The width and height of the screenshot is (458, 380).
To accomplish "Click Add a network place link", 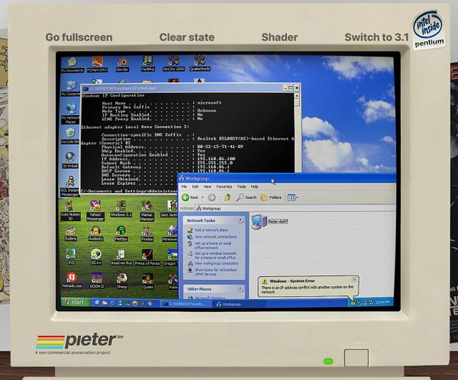I will [211, 230].
